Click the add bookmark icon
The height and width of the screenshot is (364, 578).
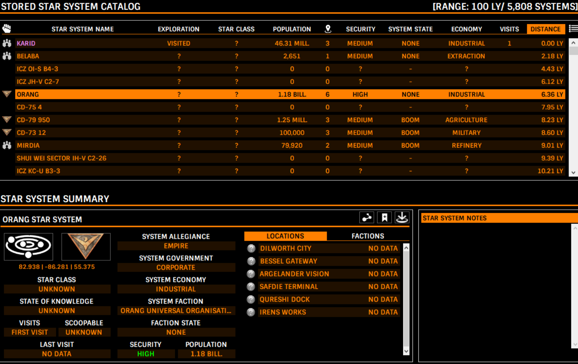click(385, 218)
